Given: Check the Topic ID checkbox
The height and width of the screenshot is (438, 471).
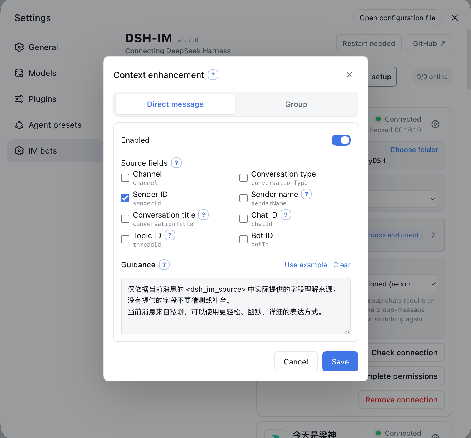Looking at the screenshot, I should [125, 239].
